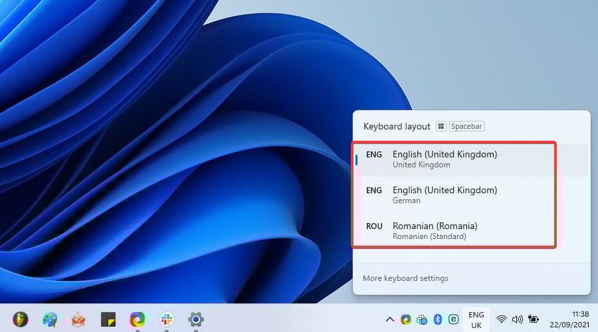Open FL Studio from the taskbar
Viewport: 598px width, 332px height.
(x=20, y=319)
